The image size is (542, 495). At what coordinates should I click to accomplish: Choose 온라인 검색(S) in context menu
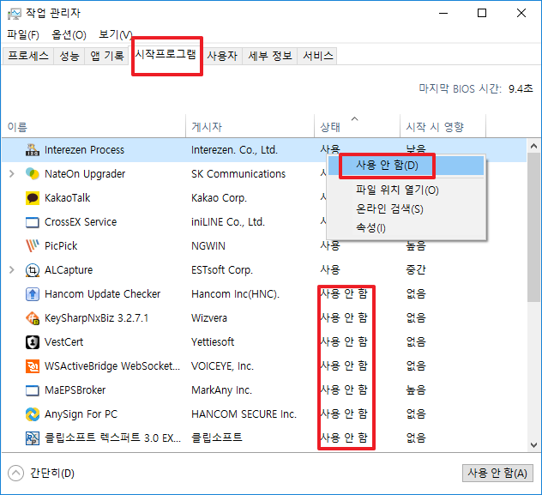pyautogui.click(x=406, y=208)
